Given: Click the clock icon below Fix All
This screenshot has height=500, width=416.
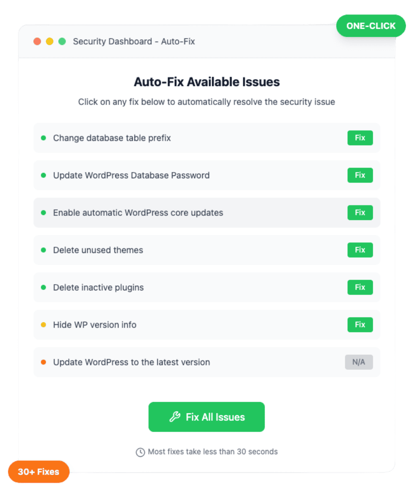Looking at the screenshot, I should coord(140,452).
